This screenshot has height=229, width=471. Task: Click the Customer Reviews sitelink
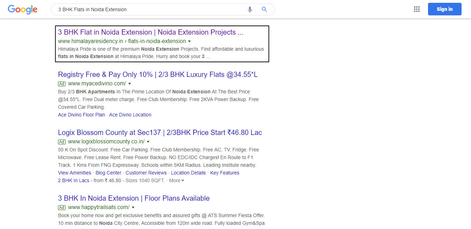pyautogui.click(x=146, y=172)
